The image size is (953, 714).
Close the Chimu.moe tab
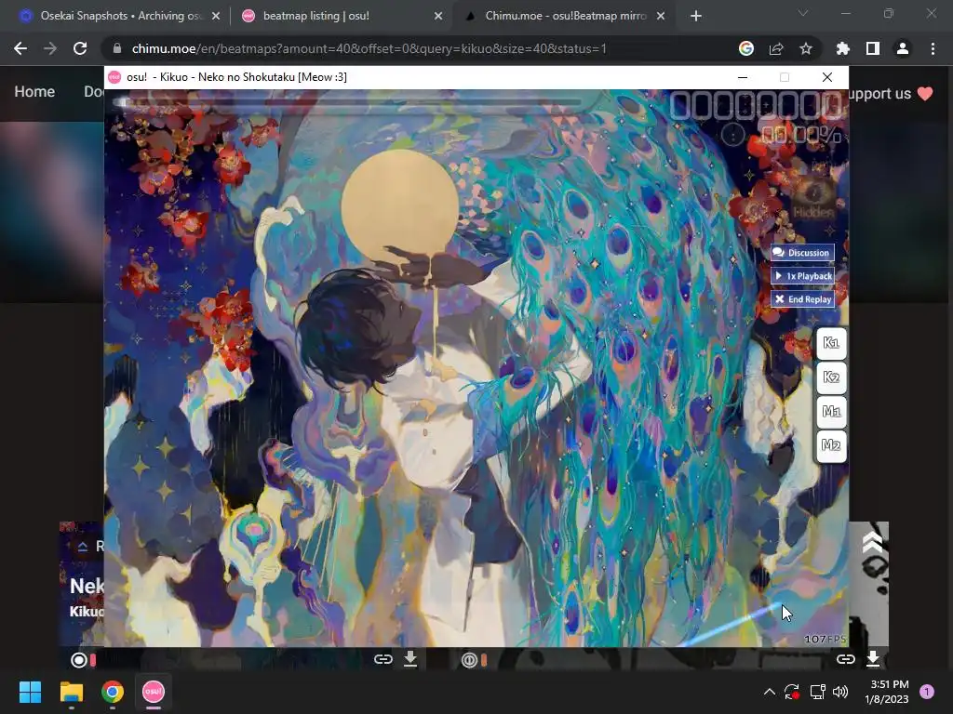point(661,17)
